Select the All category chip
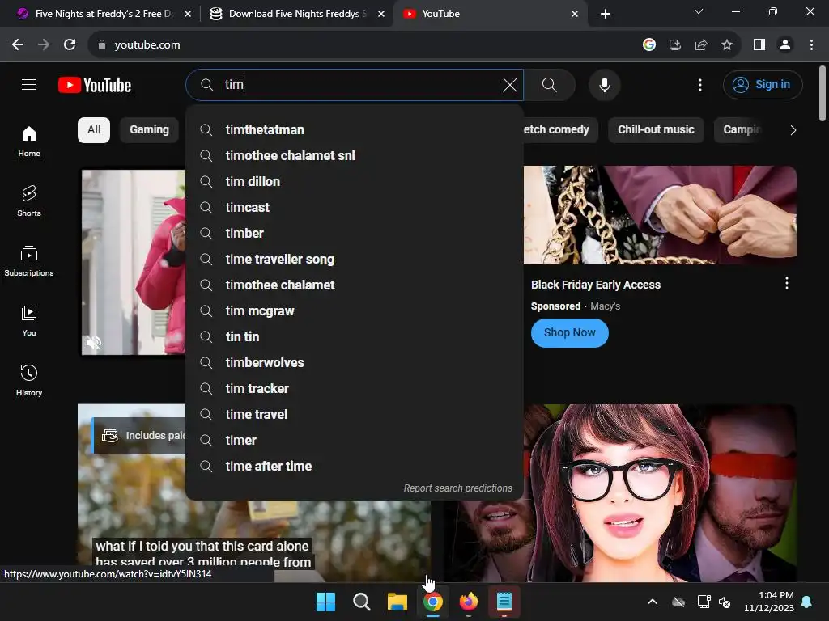The height and width of the screenshot is (621, 829). click(94, 130)
